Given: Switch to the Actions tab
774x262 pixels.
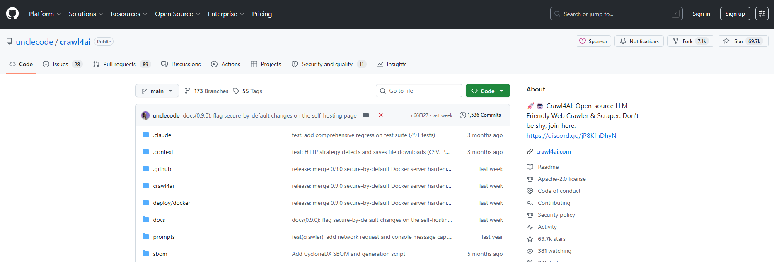Looking at the screenshot, I should 225,64.
